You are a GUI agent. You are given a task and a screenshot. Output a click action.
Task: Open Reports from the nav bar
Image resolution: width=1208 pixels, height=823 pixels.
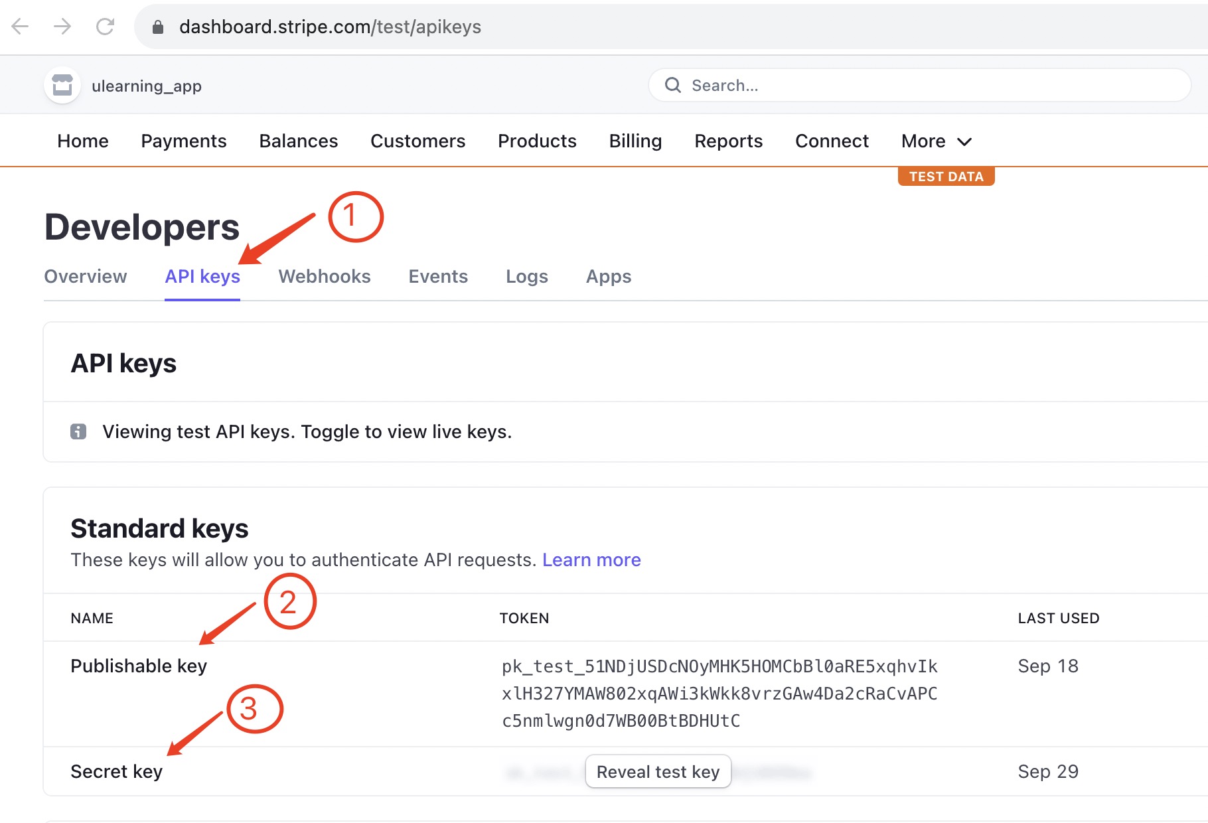729,141
